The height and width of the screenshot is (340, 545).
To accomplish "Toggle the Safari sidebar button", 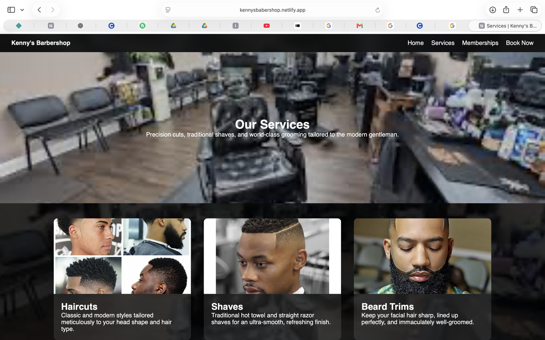I will (11, 10).
